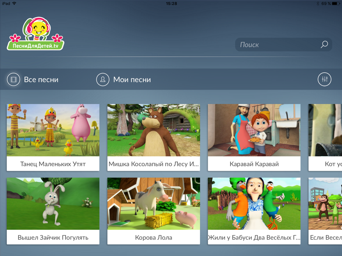Open the settings sliders icon
The height and width of the screenshot is (256, 342).
click(x=324, y=79)
